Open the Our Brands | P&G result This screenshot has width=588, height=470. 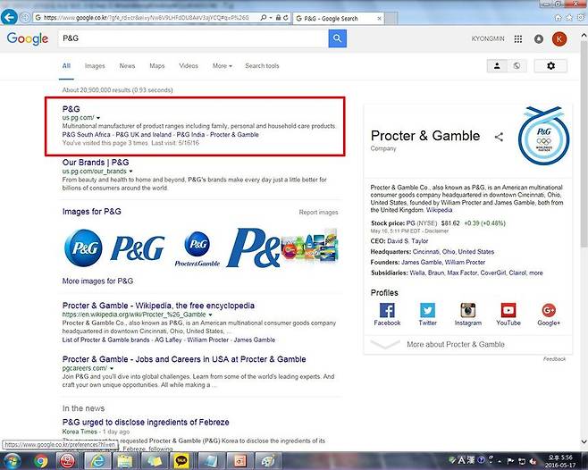pyautogui.click(x=96, y=163)
